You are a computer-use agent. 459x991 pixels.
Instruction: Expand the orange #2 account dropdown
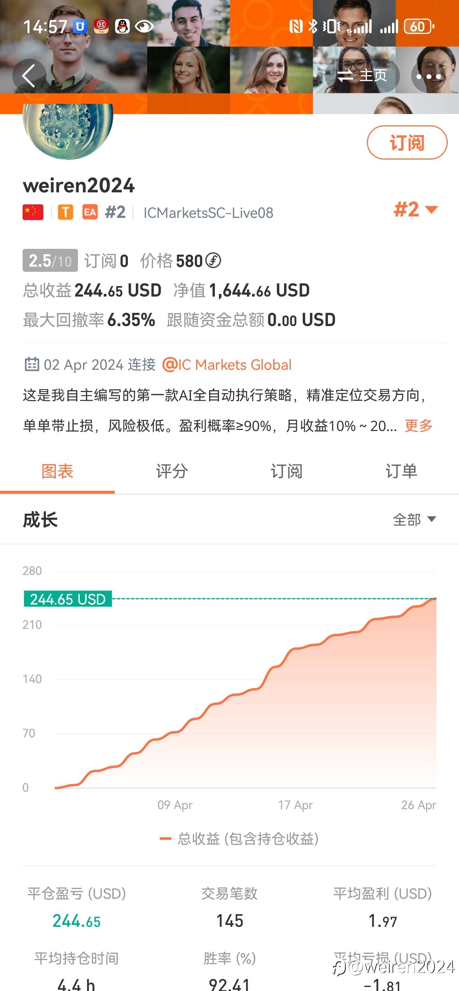416,209
